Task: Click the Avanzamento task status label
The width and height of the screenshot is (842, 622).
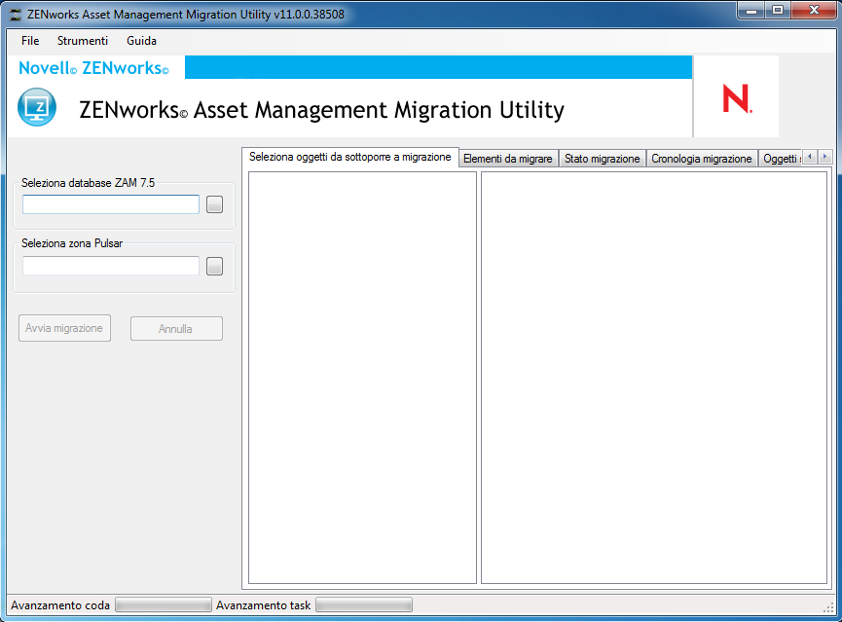Action: click(x=263, y=605)
